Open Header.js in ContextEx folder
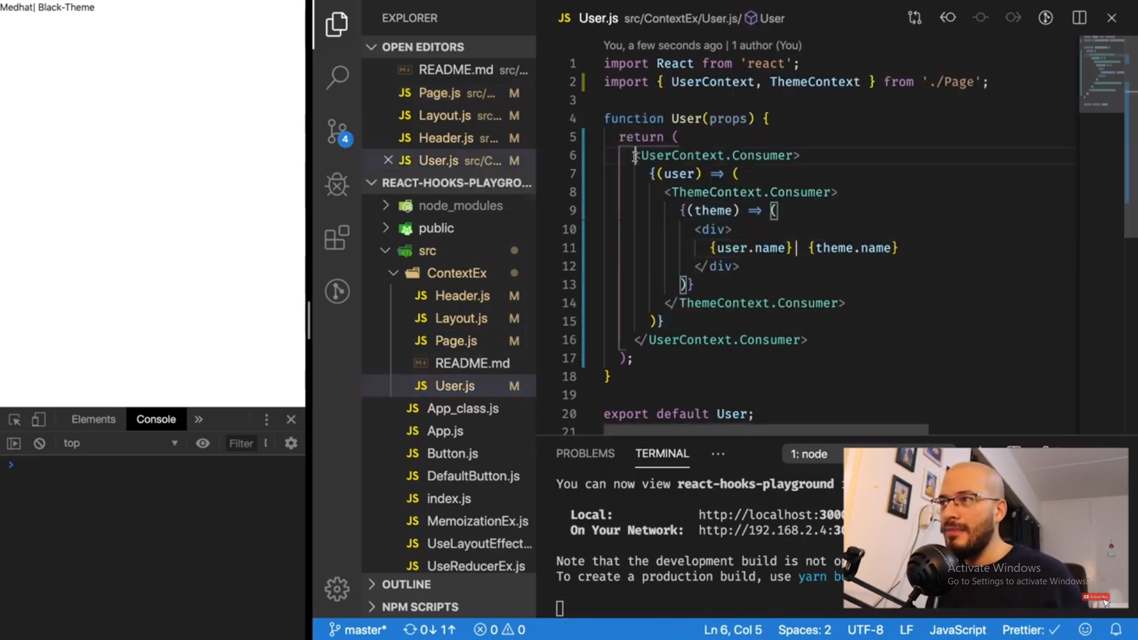This screenshot has height=640, width=1138. pos(449,296)
